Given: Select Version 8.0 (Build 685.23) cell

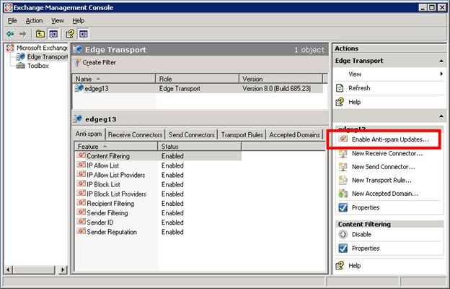Looking at the screenshot, I should [x=276, y=89].
